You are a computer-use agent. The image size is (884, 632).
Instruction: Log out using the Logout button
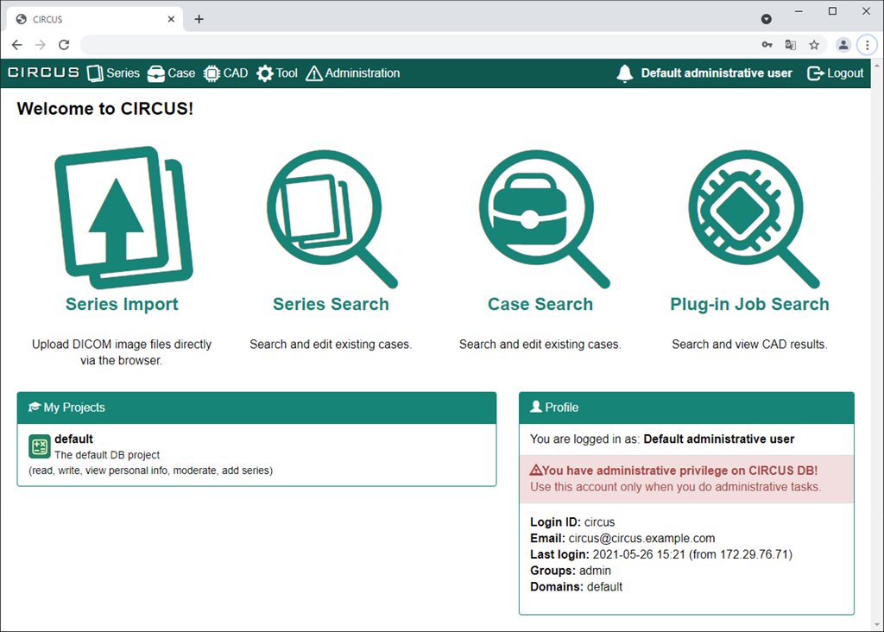pyautogui.click(x=835, y=73)
